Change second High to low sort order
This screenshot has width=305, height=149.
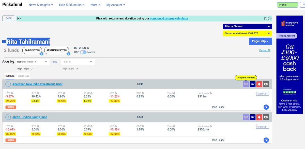(x=70, y=69)
